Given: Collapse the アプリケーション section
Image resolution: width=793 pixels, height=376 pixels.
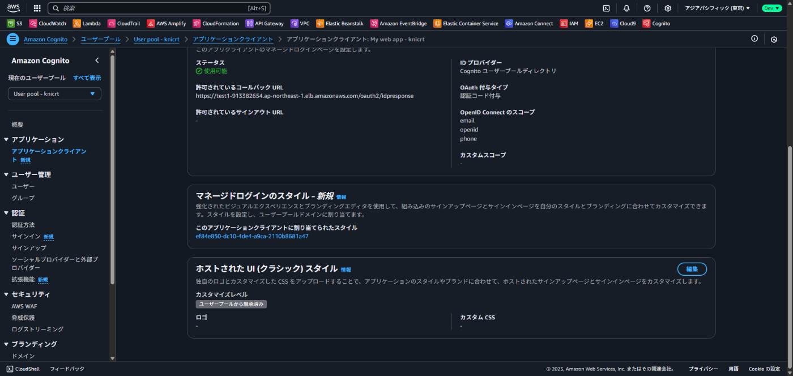Looking at the screenshot, I should 6,139.
